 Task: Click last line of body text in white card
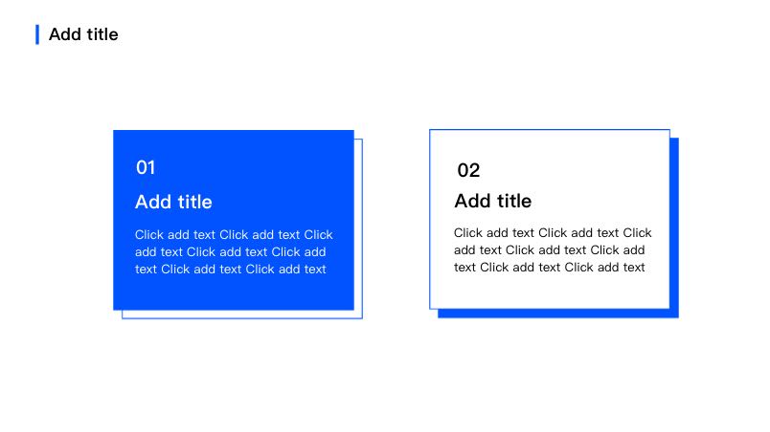pyautogui.click(x=549, y=267)
